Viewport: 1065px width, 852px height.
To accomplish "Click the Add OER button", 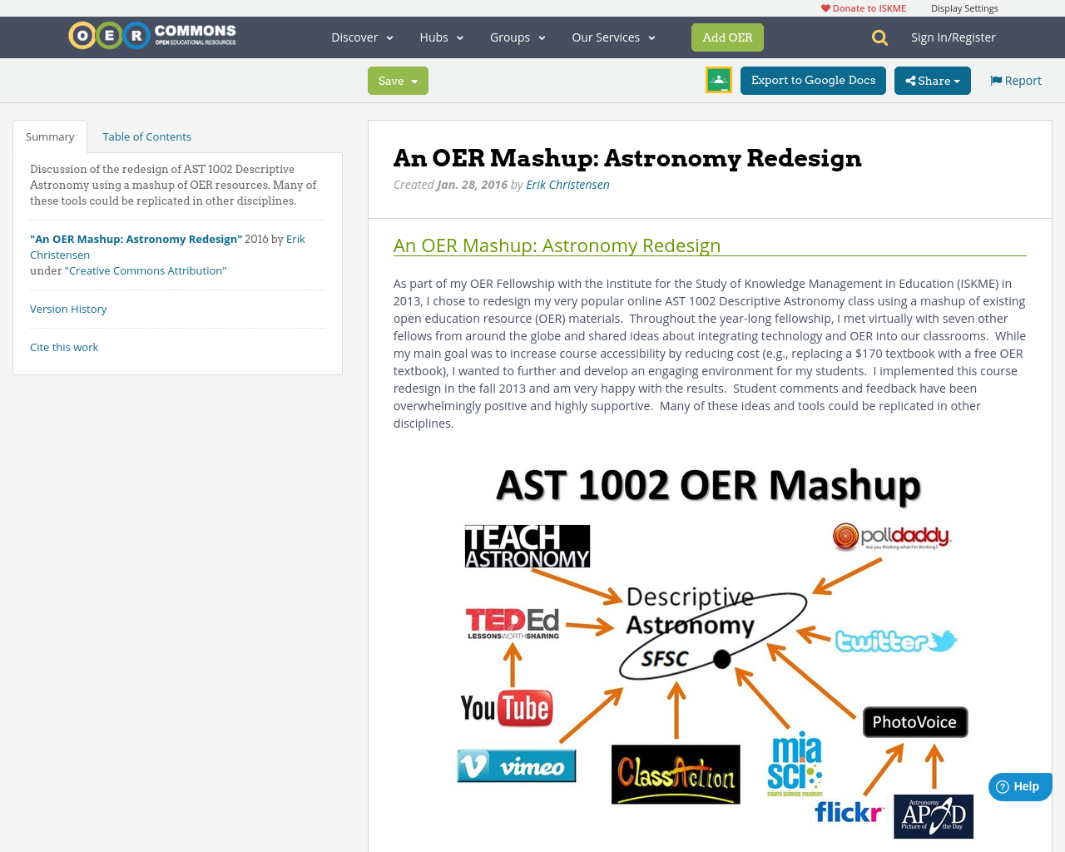I will click(727, 37).
